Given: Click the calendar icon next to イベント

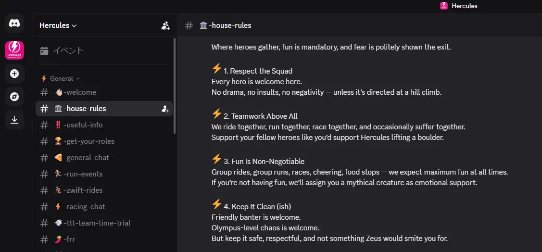Looking at the screenshot, I should point(44,51).
